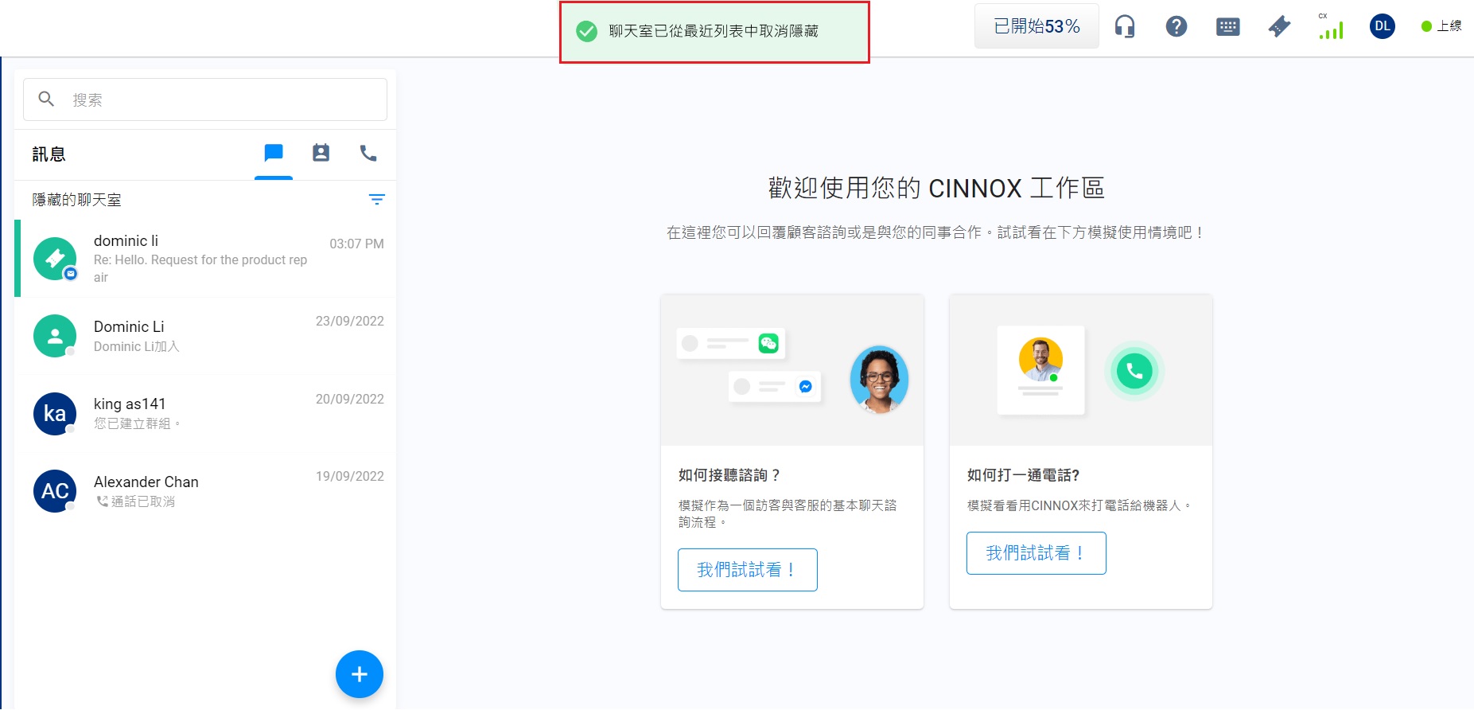Switch to the chat messages tab
The height and width of the screenshot is (710, 1474).
[274, 153]
